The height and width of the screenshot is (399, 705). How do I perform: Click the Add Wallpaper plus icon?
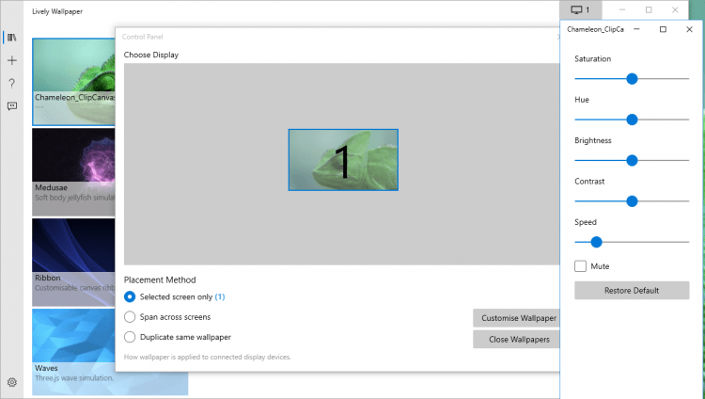coord(11,60)
